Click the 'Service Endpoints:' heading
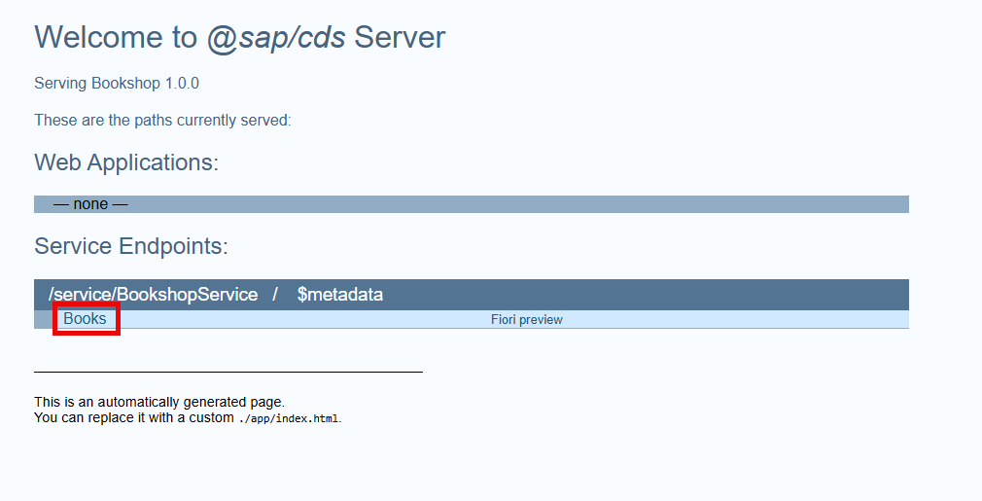982x501 pixels. [131, 246]
